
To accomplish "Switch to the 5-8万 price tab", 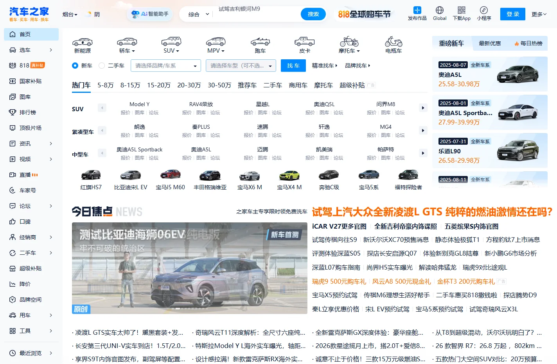I will pos(106,85).
